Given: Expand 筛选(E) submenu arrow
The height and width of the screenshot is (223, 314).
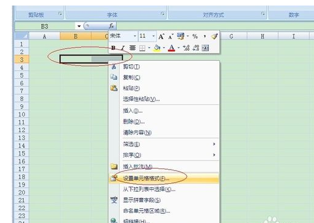Looking at the screenshot, I should pyautogui.click(x=214, y=144).
